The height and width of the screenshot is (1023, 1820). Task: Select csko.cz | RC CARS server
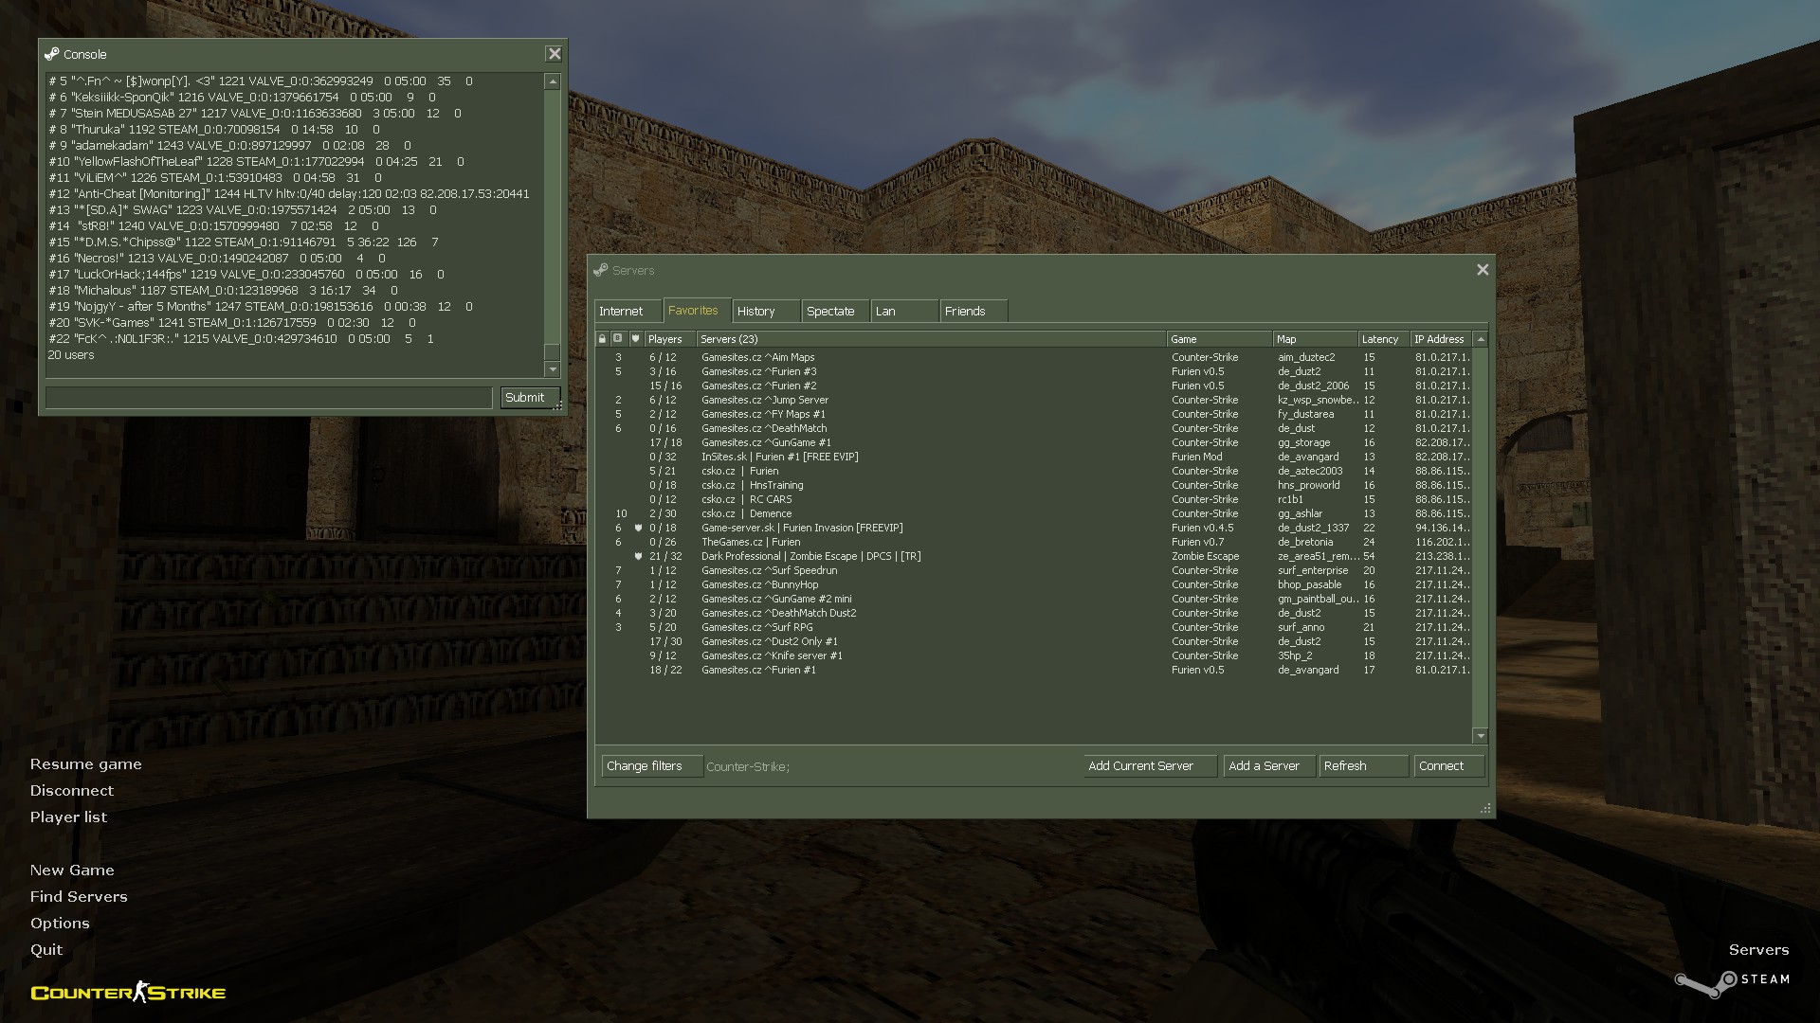coord(1033,499)
